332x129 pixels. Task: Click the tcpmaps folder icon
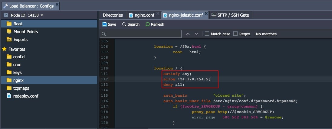(x=9, y=88)
